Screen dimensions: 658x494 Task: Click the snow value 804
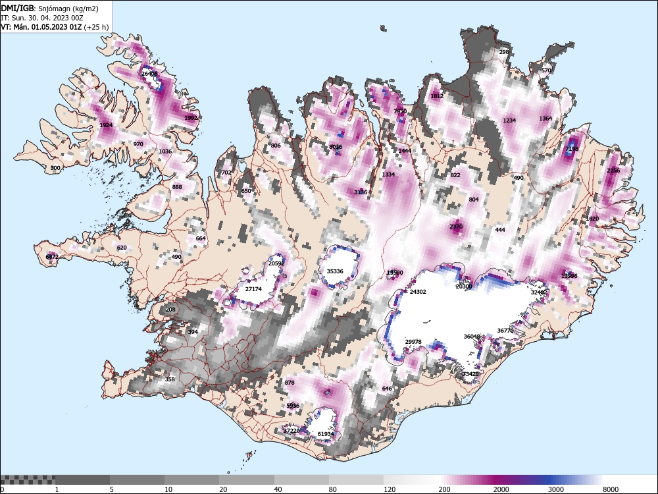(x=473, y=200)
